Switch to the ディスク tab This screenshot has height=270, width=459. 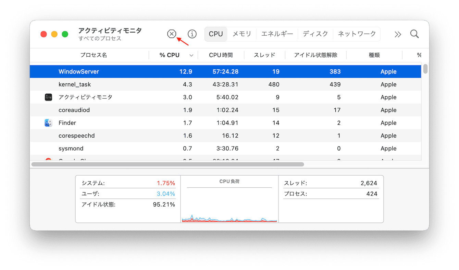coord(315,34)
